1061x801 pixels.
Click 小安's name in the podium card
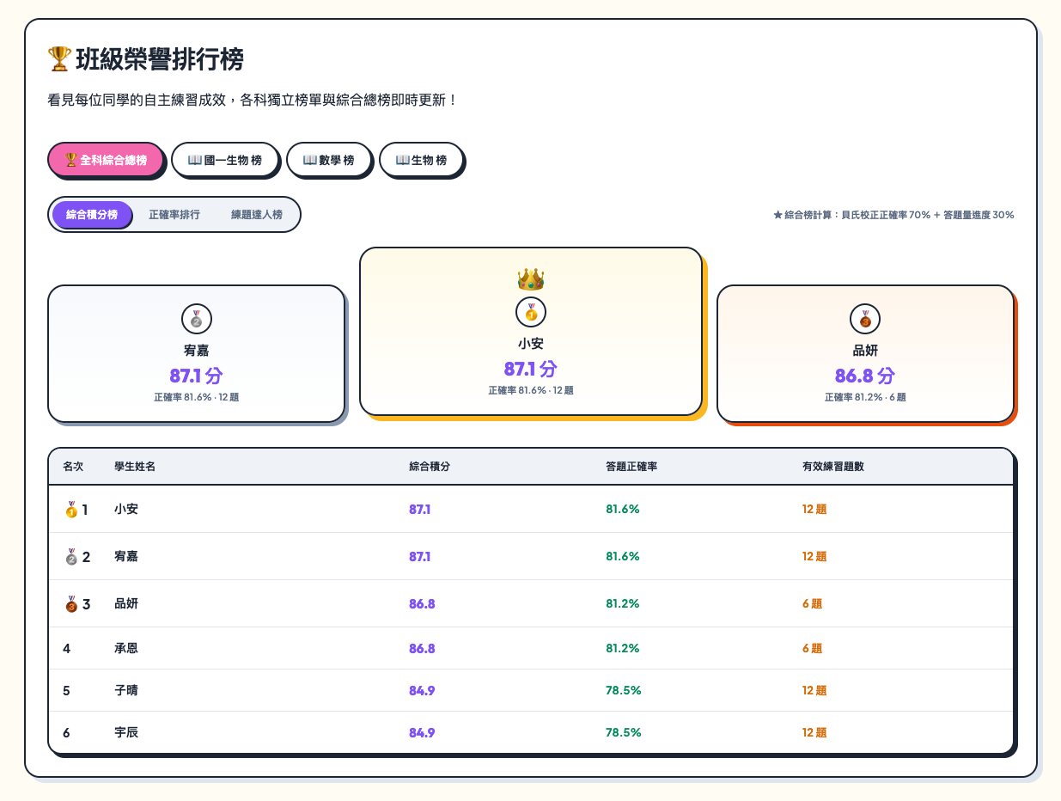[531, 344]
